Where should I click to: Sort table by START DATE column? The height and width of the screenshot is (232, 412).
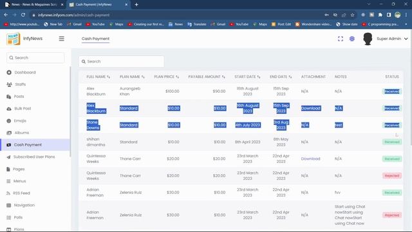coord(247,77)
